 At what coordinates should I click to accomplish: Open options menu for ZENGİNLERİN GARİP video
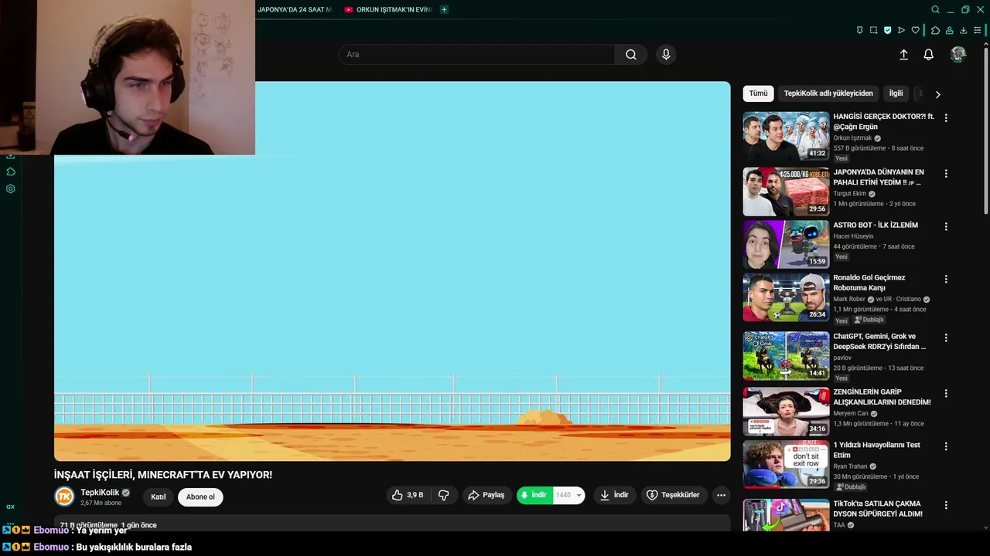coord(945,394)
